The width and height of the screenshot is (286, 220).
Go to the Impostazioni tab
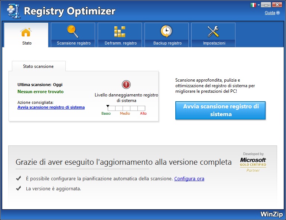pyautogui.click(x=214, y=35)
